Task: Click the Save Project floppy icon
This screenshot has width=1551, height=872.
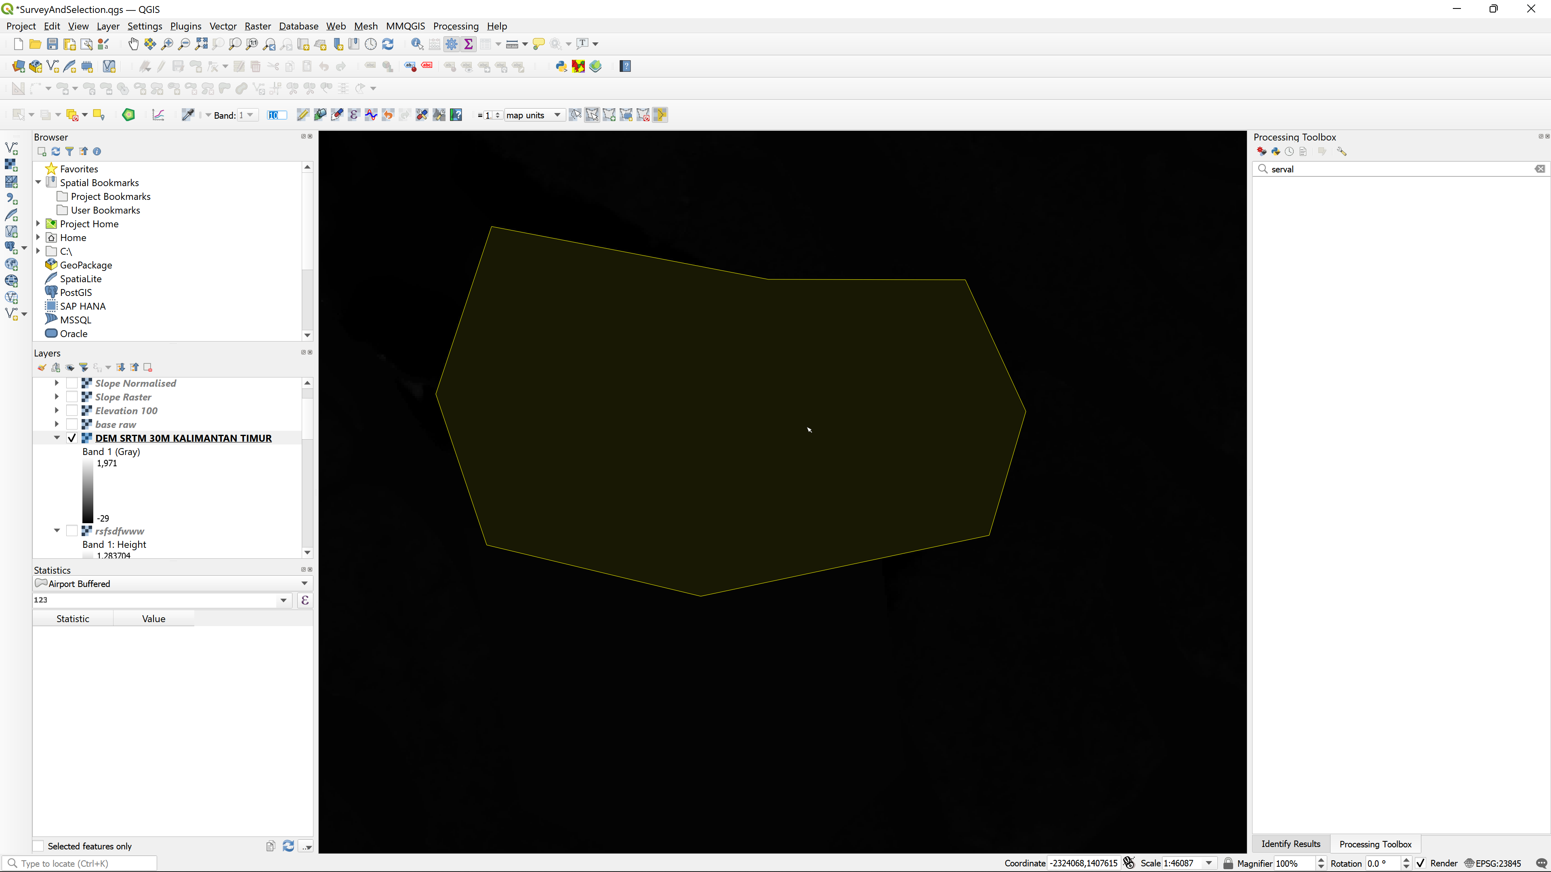Action: tap(53, 44)
